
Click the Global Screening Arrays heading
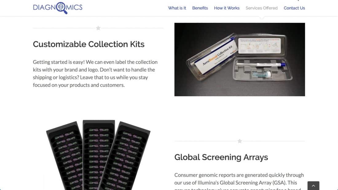[x=221, y=157]
